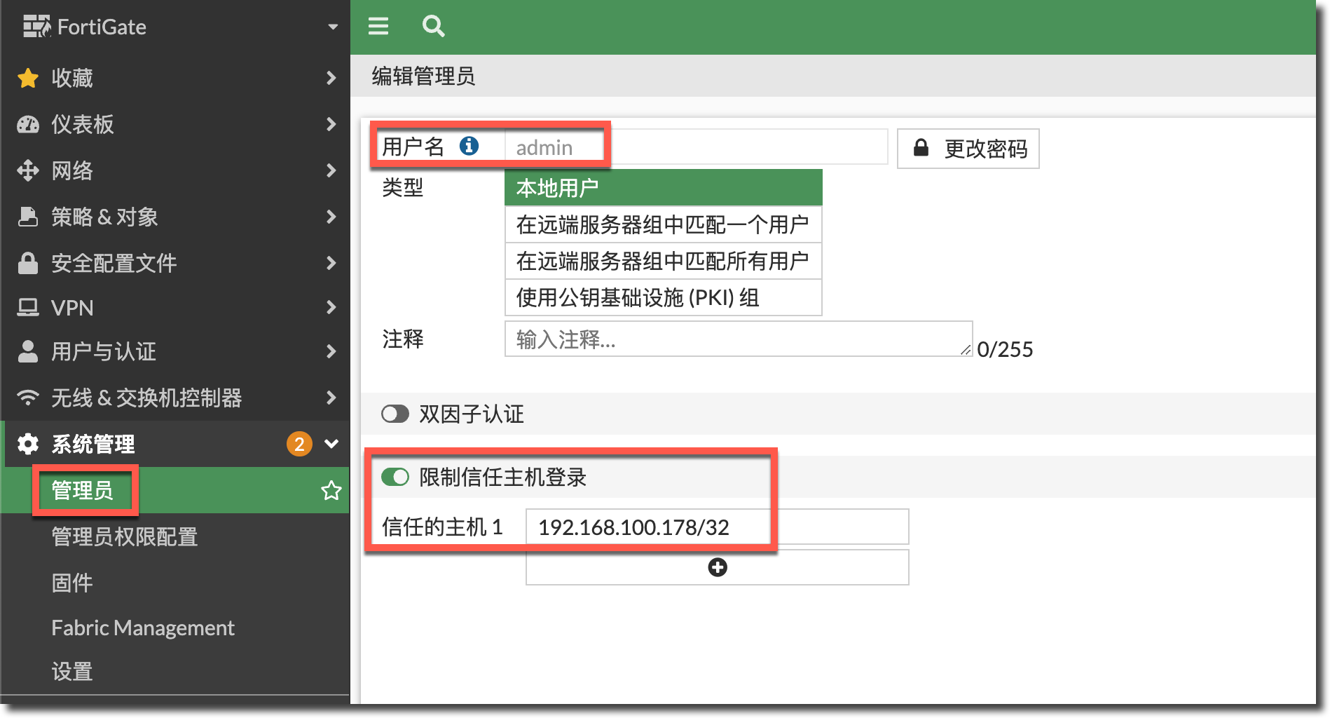The height and width of the screenshot is (718, 1330).
Task: Select 使用公钥基础设施 (PKI) 组 option
Action: (662, 298)
